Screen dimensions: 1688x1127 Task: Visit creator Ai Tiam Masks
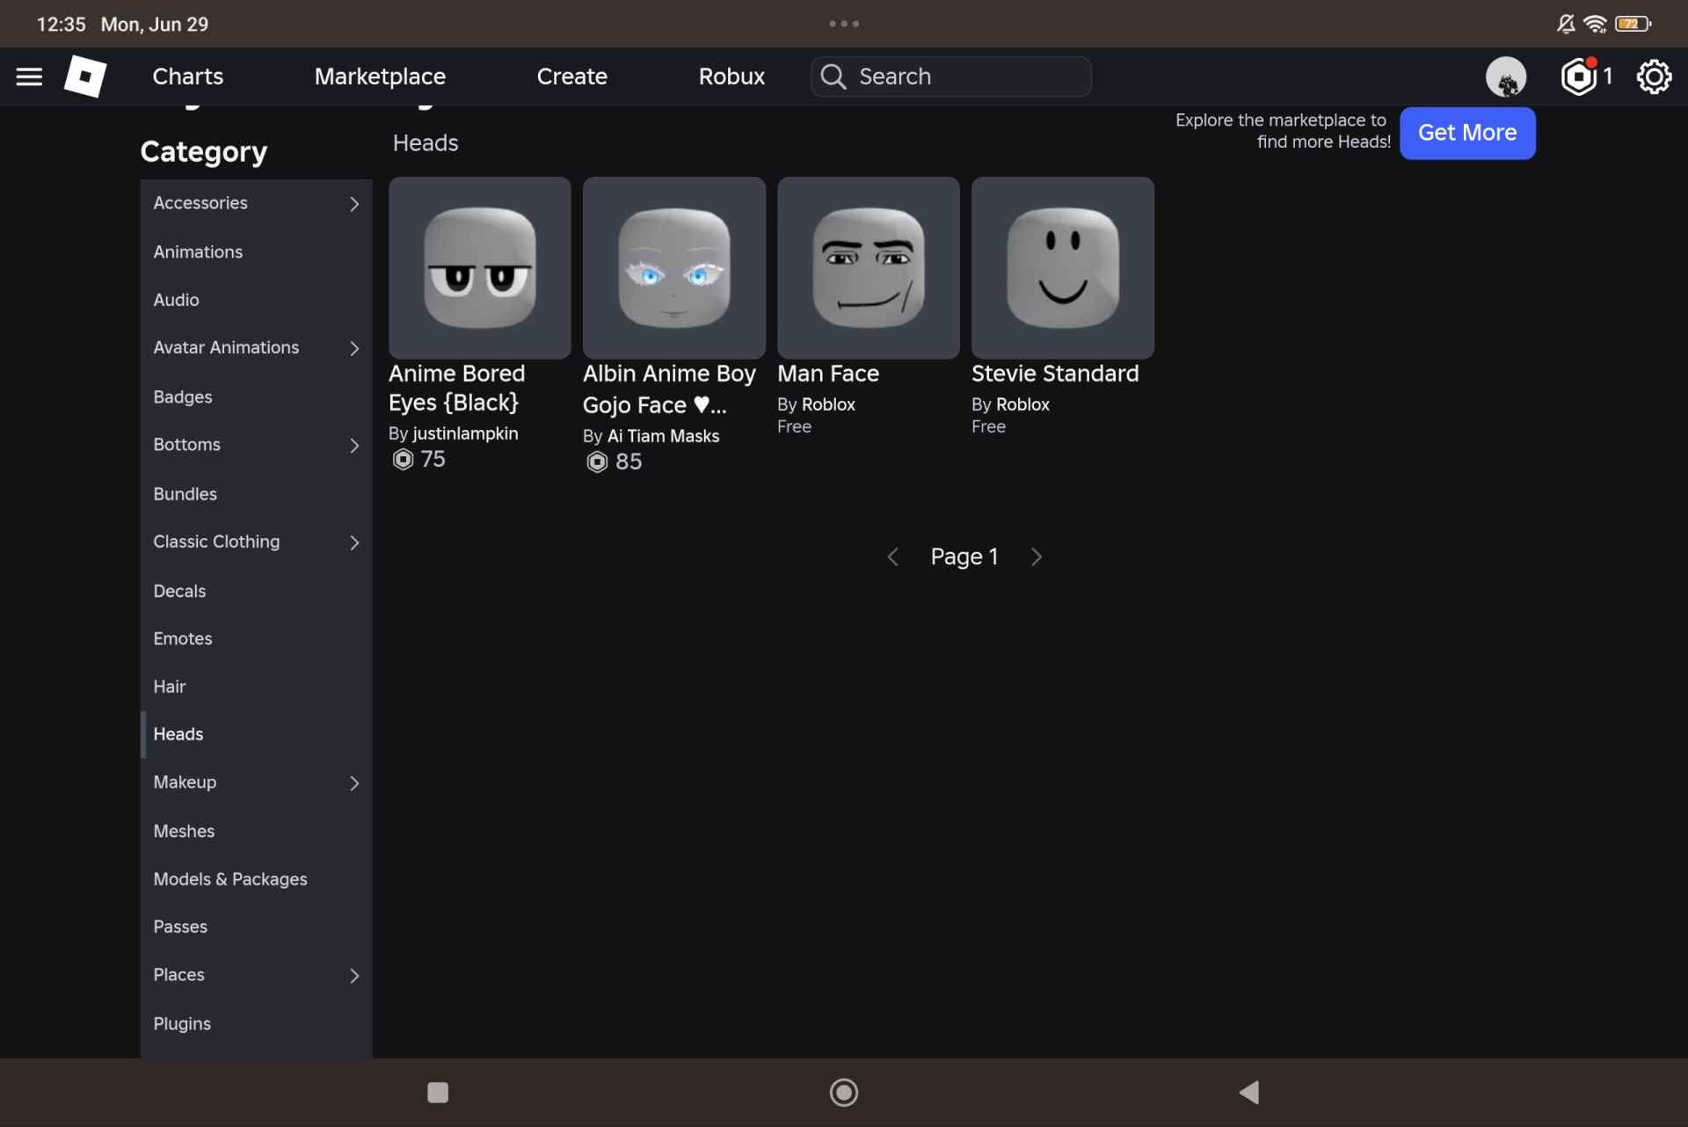click(663, 436)
